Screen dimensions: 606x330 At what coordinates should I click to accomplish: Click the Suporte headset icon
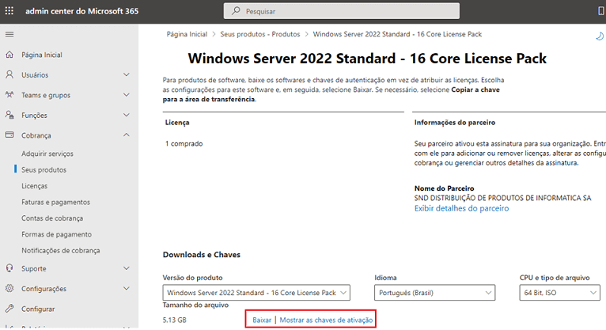coord(9,268)
